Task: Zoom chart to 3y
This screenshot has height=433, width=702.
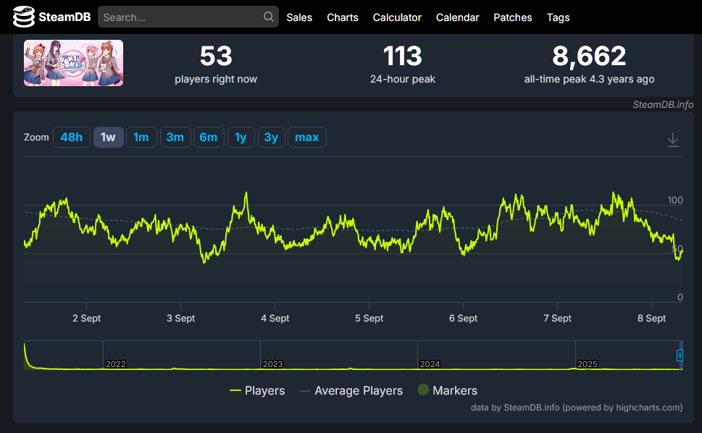Action: tap(271, 138)
